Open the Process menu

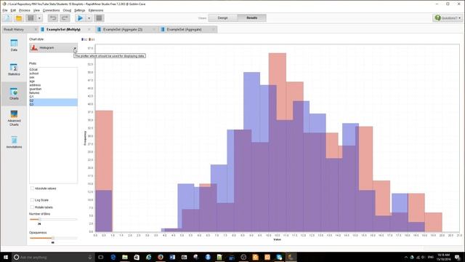tap(24, 10)
